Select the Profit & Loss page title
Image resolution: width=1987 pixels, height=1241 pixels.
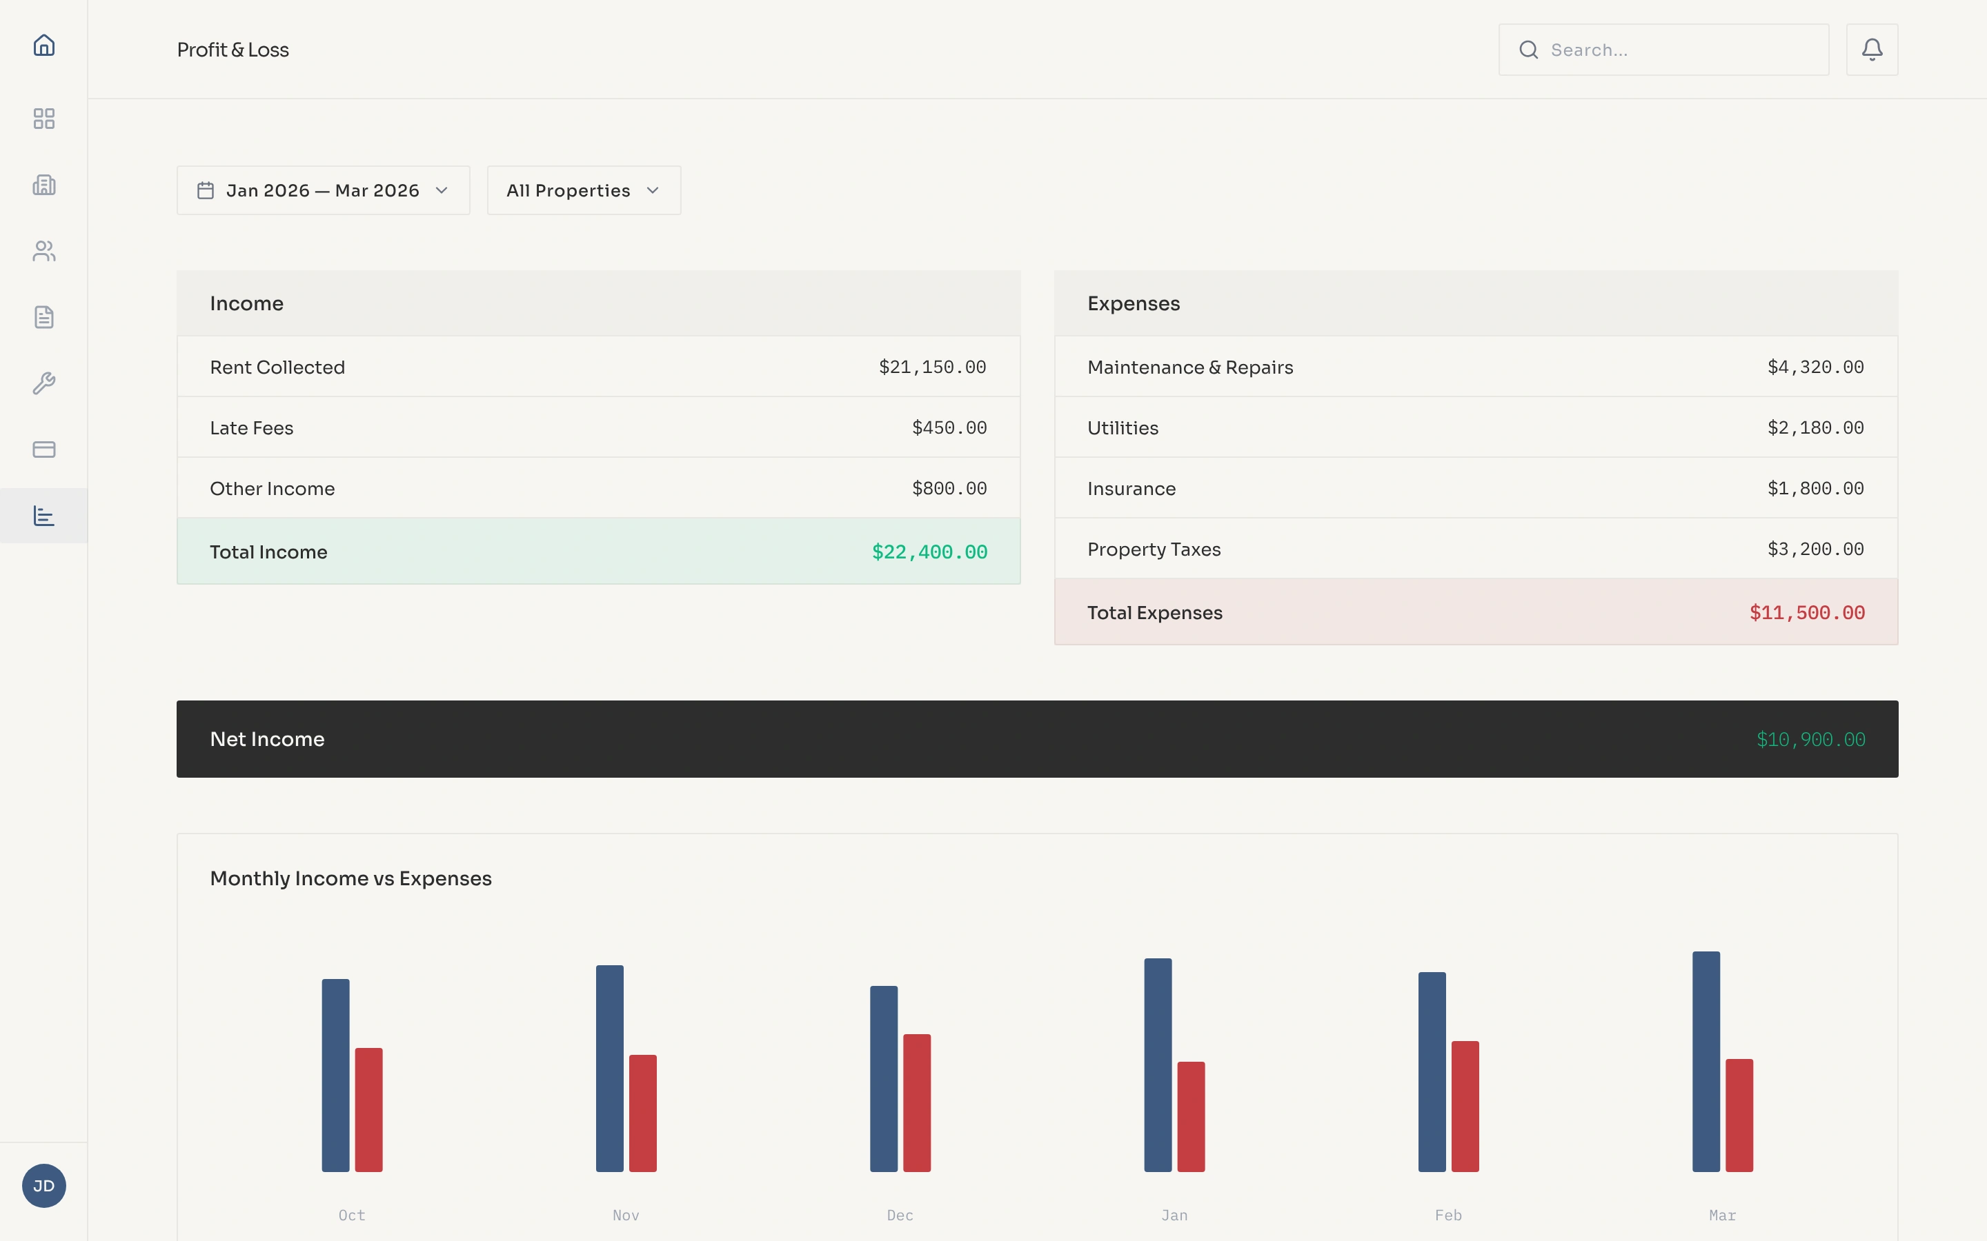pyautogui.click(x=233, y=49)
